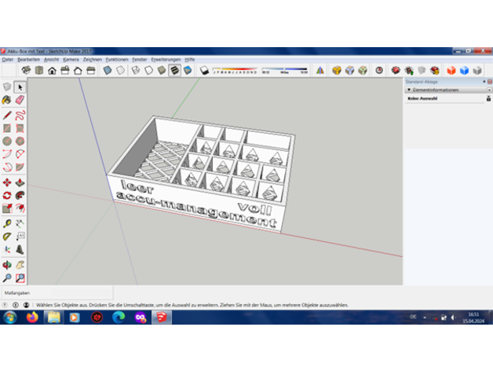This screenshot has width=493, height=371.
Task: Select the arrow selection tool
Action: tap(20, 87)
